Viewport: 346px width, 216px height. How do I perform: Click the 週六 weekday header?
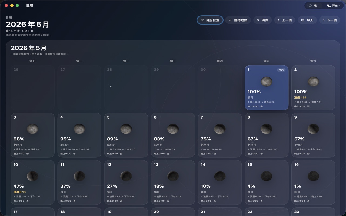click(313, 61)
